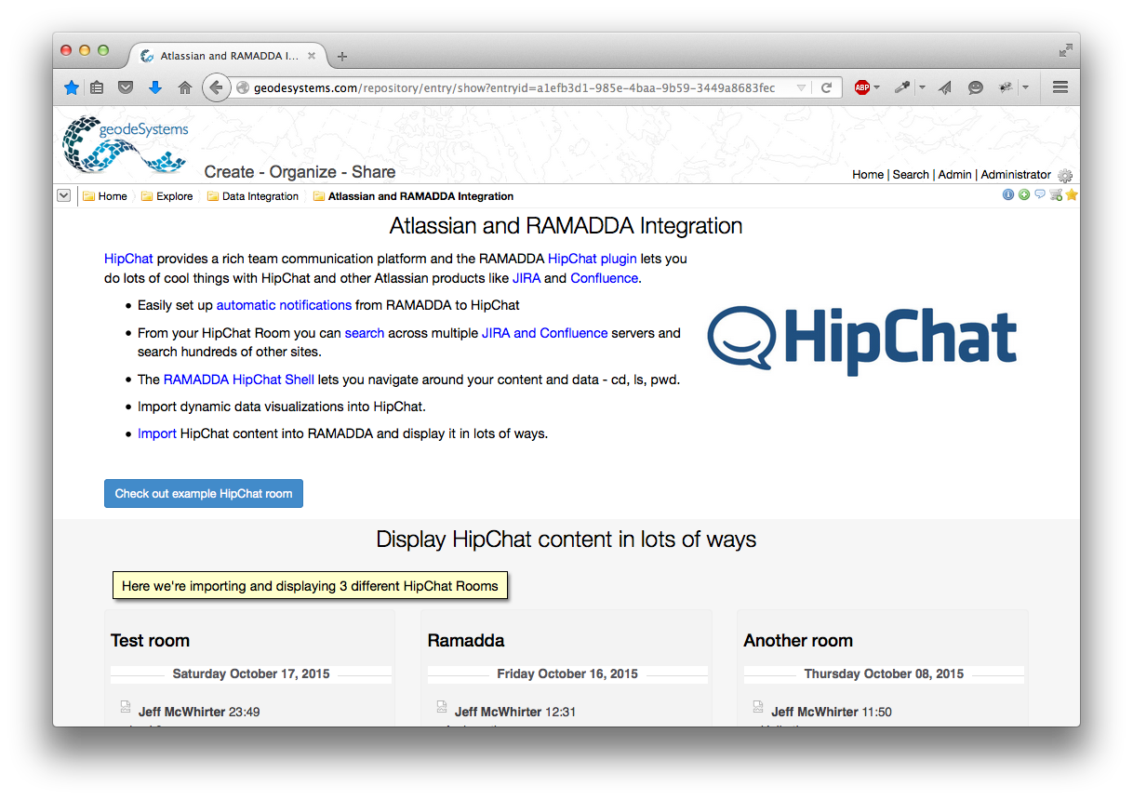Click Check out example HipChat room button
Image resolution: width=1133 pixels, height=800 pixels.
[204, 494]
